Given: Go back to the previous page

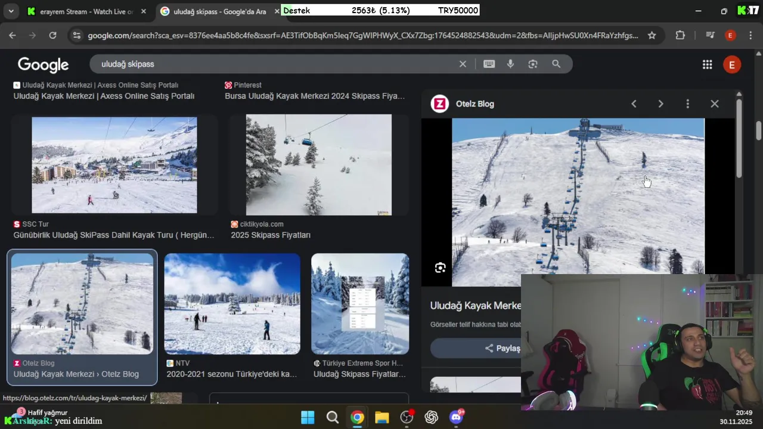Looking at the screenshot, I should click(13, 36).
